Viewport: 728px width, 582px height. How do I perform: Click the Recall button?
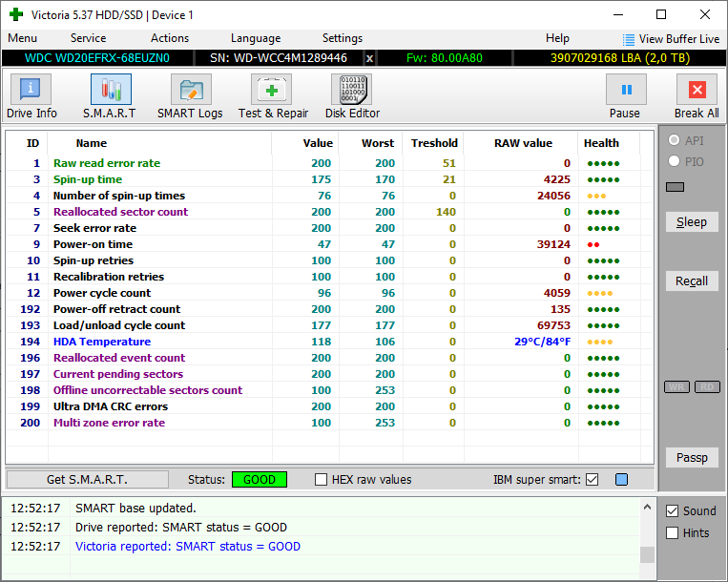(x=692, y=281)
